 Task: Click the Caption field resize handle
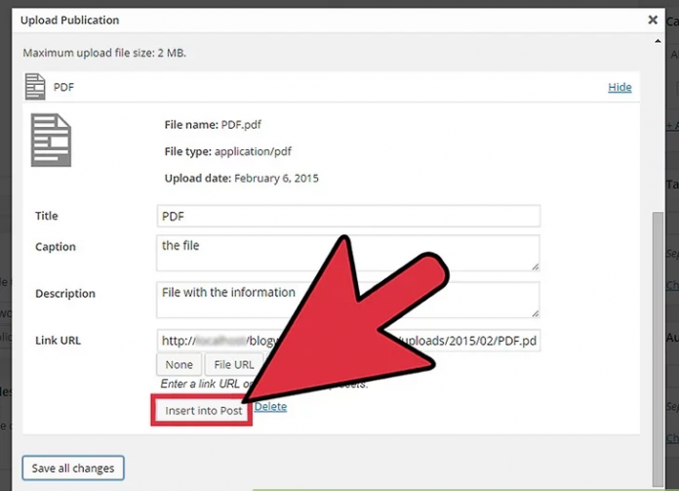pyautogui.click(x=535, y=266)
